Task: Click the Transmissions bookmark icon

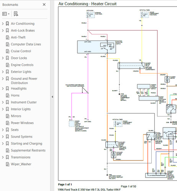Action: point(7,157)
